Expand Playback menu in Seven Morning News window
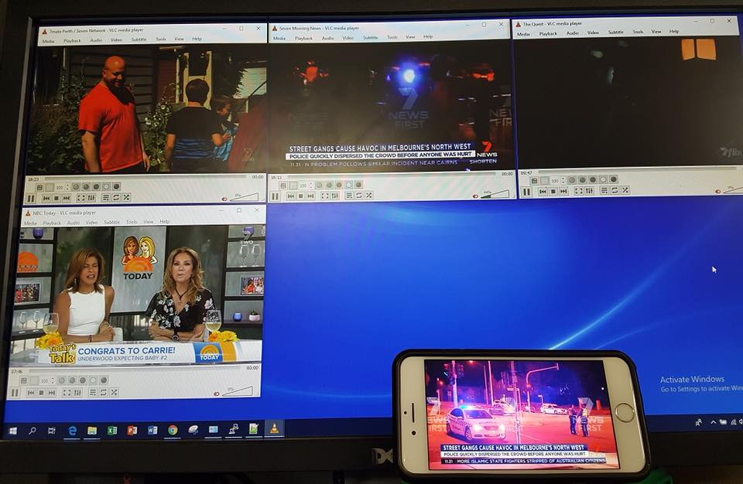This screenshot has height=484, width=743. [x=303, y=37]
